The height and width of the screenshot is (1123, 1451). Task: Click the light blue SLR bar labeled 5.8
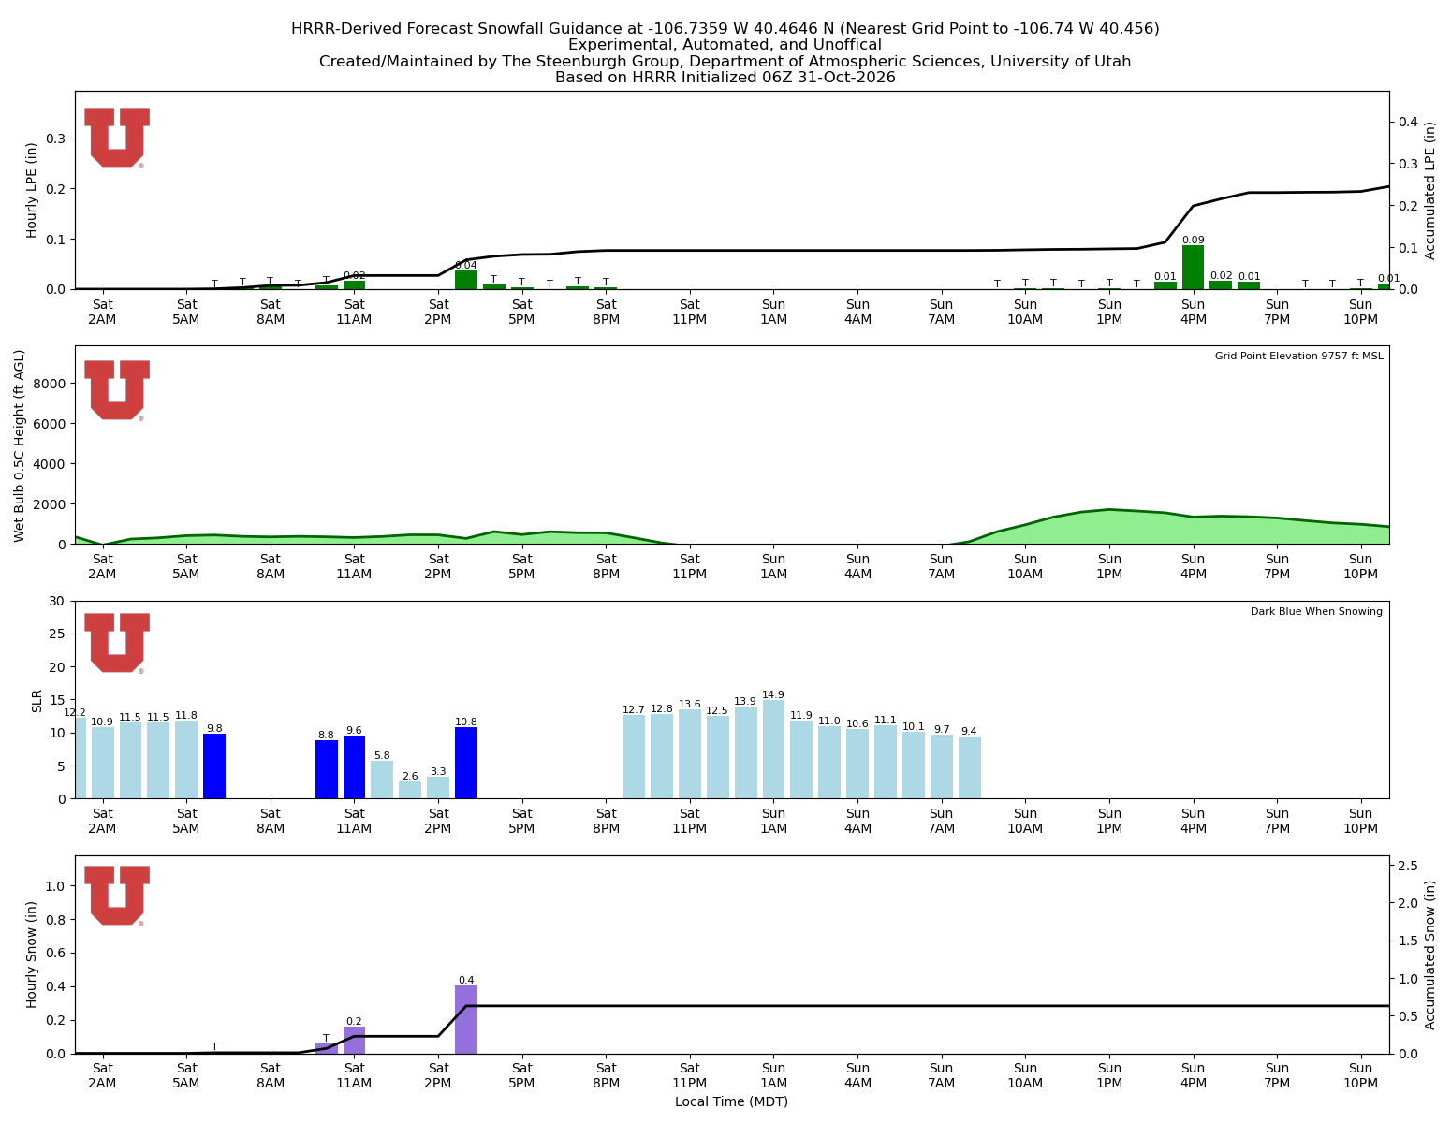(x=382, y=780)
